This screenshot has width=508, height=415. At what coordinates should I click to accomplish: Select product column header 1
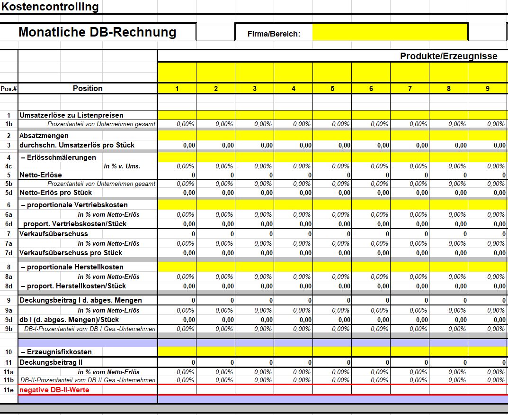(x=177, y=89)
